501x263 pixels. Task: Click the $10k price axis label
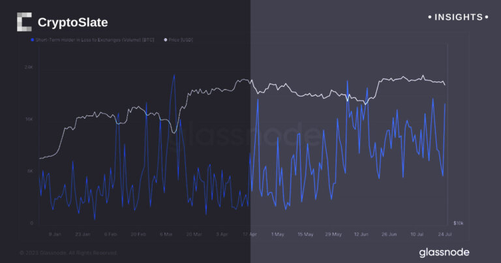click(459, 223)
